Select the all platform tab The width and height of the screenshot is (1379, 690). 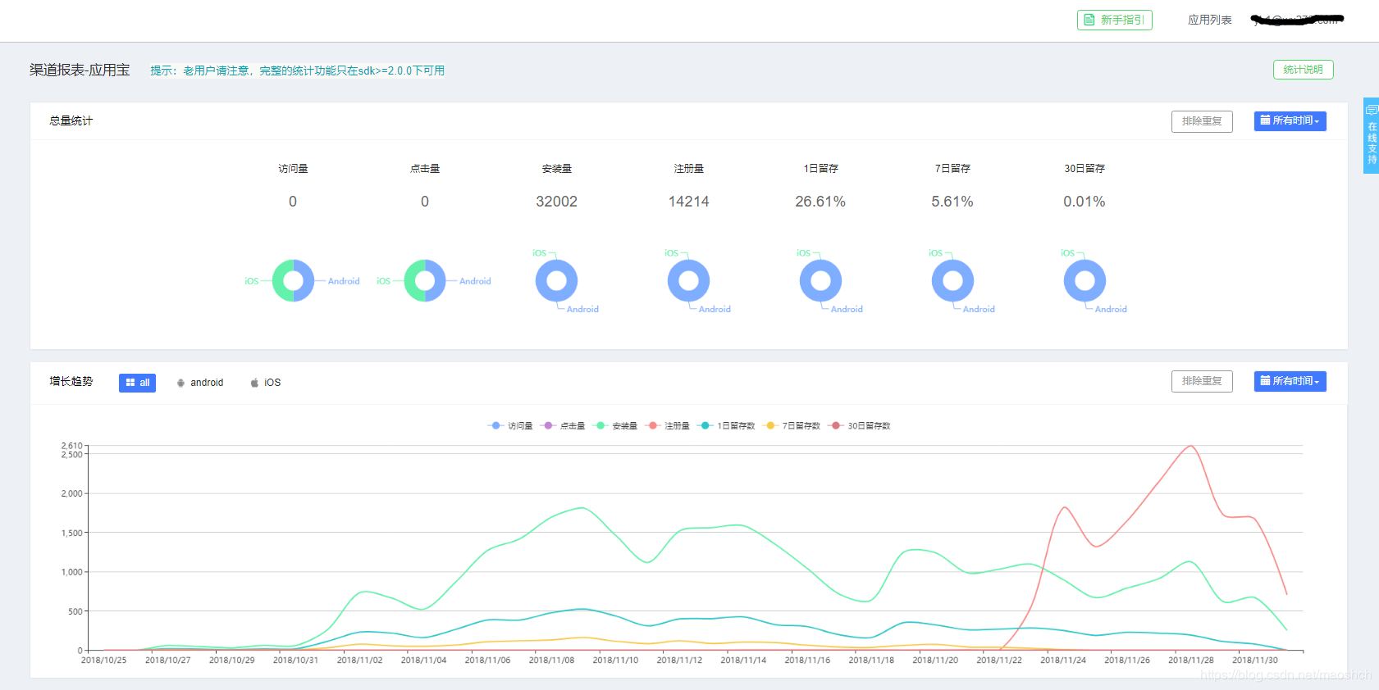pos(137,383)
